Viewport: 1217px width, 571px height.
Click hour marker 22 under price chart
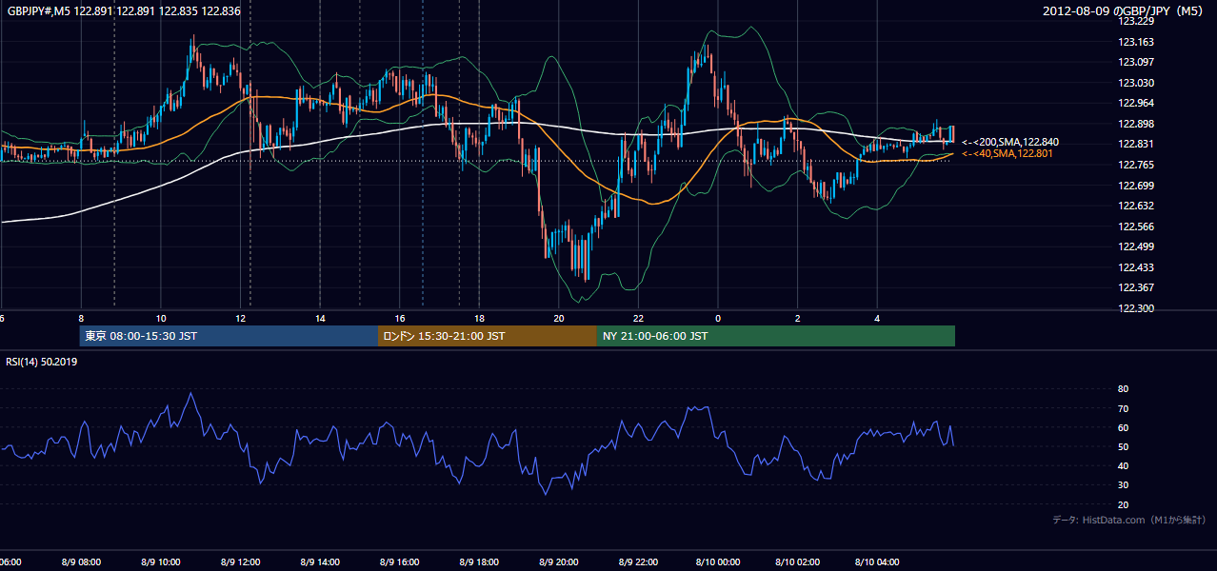pyautogui.click(x=639, y=318)
